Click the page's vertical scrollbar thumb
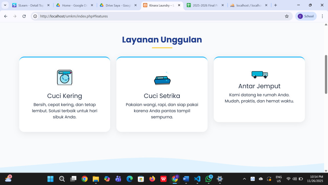328x185 pixels. point(326,74)
